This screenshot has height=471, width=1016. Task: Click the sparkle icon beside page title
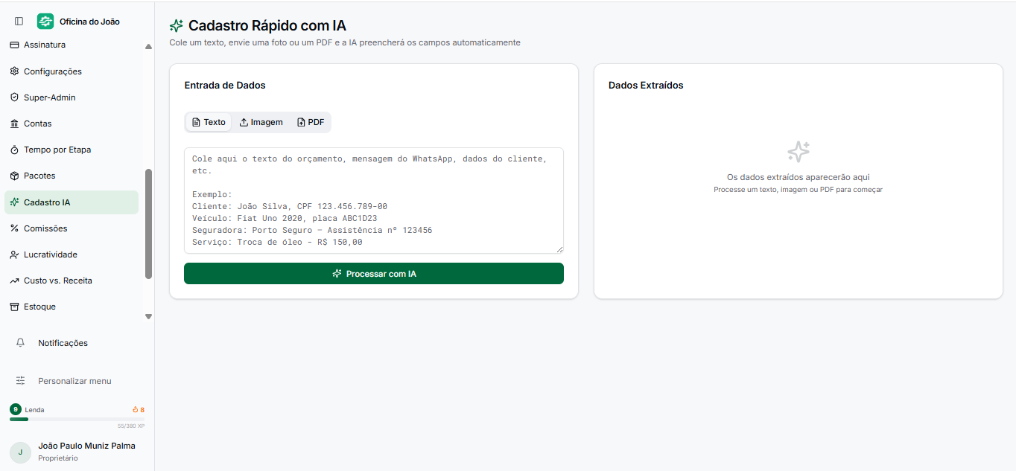pyautogui.click(x=177, y=26)
